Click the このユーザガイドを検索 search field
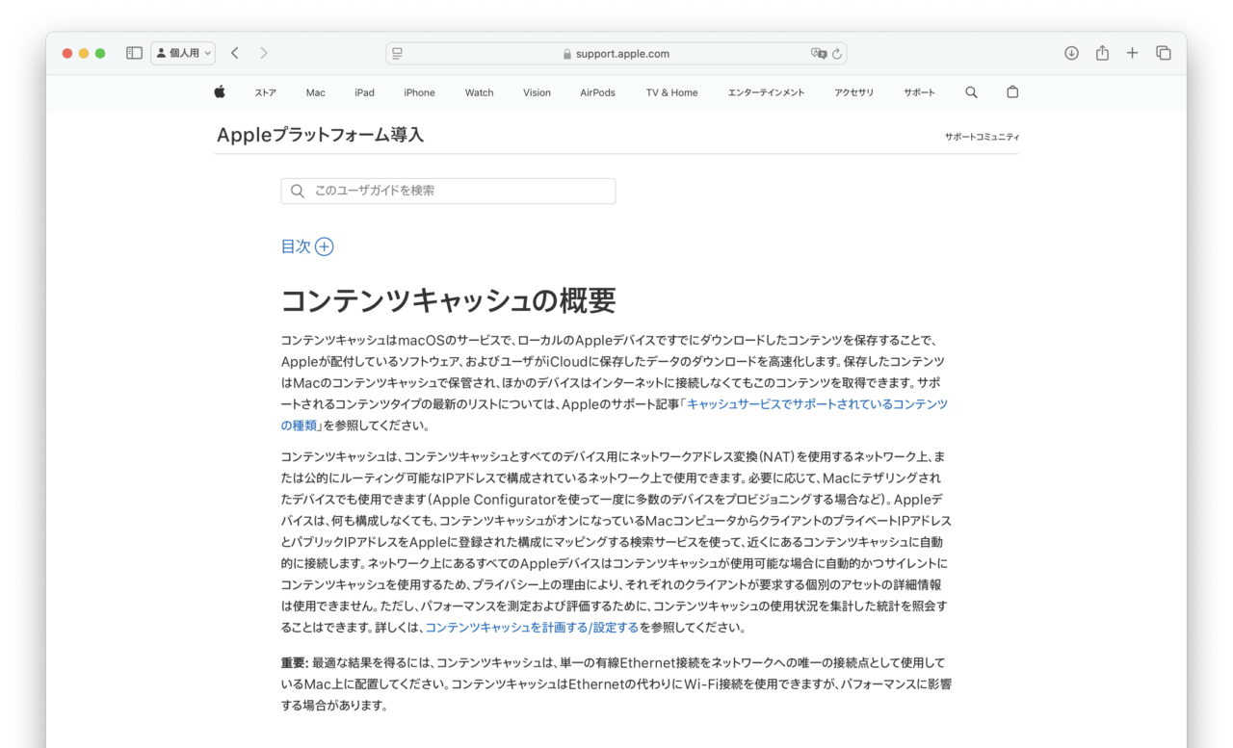Screen dimensions: 1233x748 [x=448, y=191]
